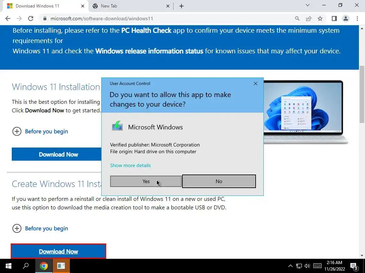Reload the page with refresh icon
The image size is (365, 273).
(31, 18)
